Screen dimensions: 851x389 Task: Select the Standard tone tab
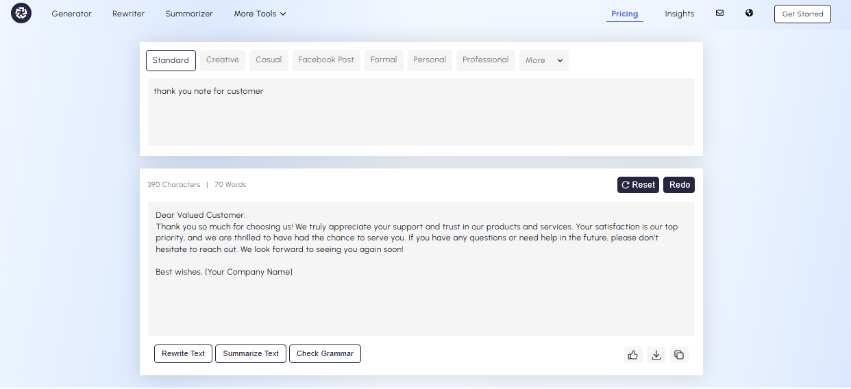171,60
